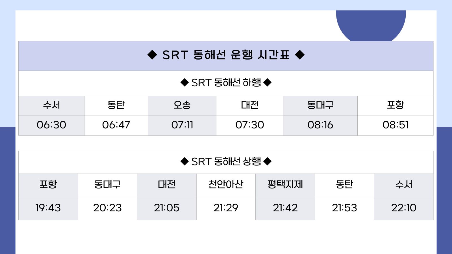The width and height of the screenshot is (452, 254).
Task: Click the 06:47 time cell
Action: 116,125
